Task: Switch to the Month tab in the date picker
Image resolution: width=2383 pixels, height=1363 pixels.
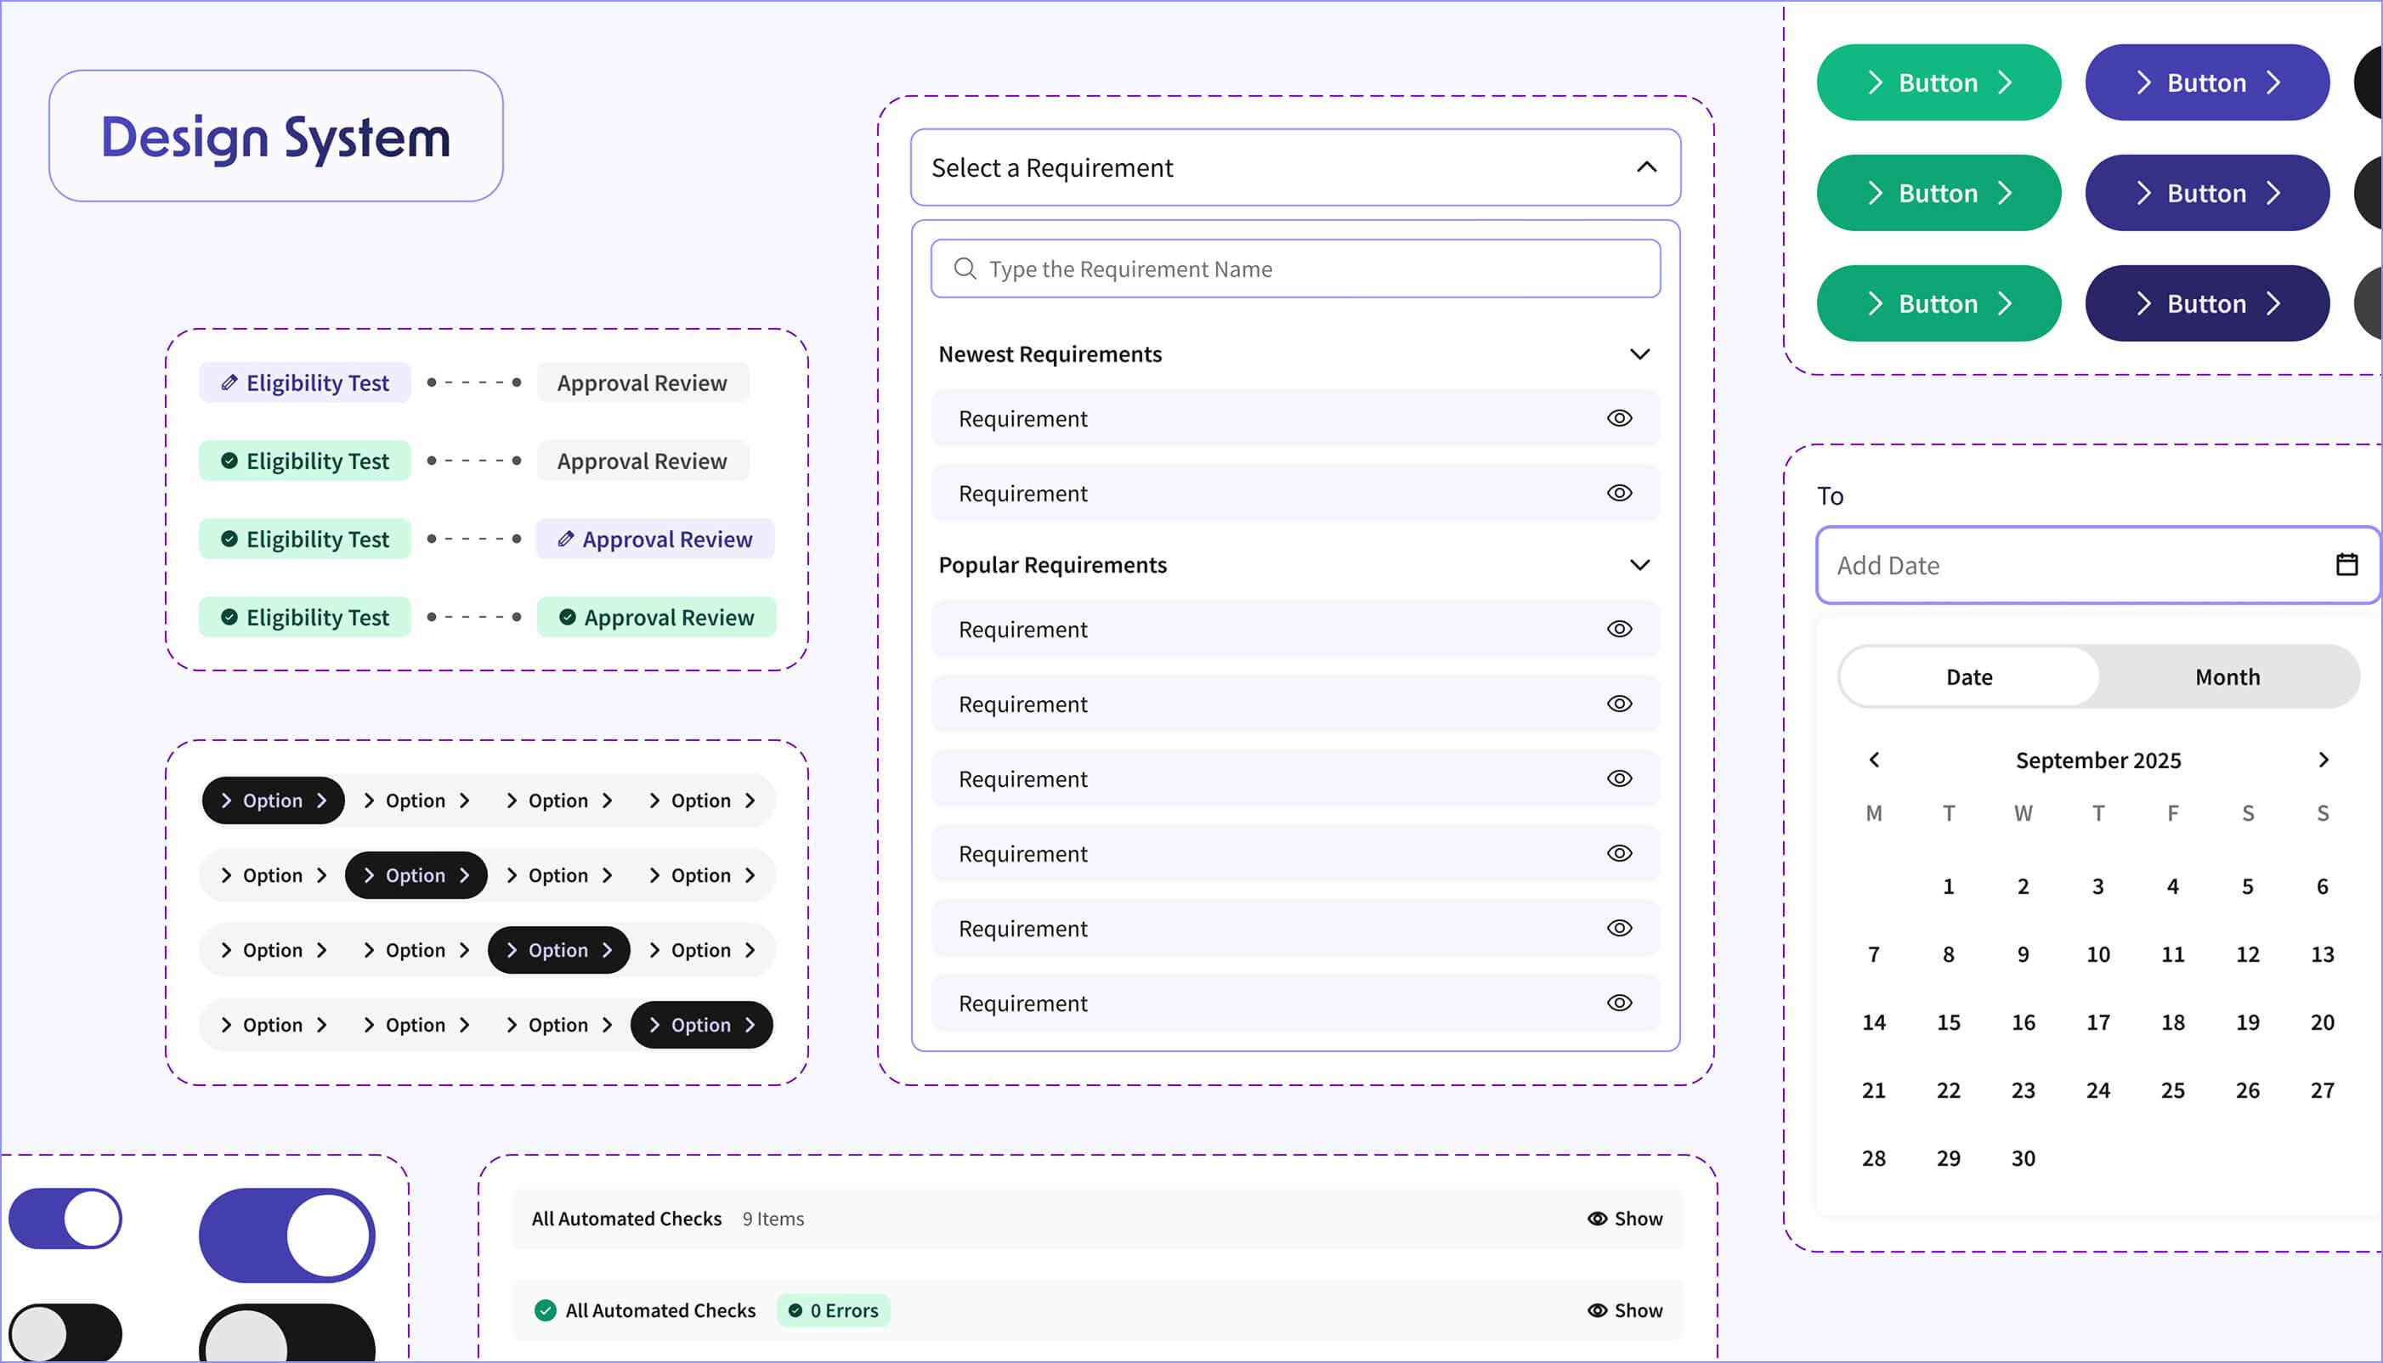Action: 2227,676
